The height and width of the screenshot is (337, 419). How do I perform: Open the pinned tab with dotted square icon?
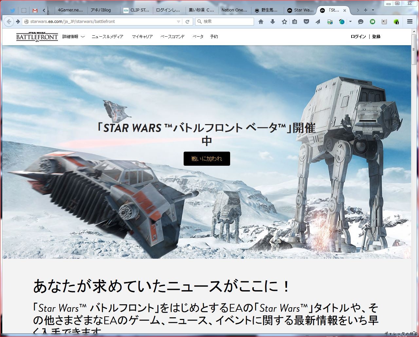[x=24, y=10]
